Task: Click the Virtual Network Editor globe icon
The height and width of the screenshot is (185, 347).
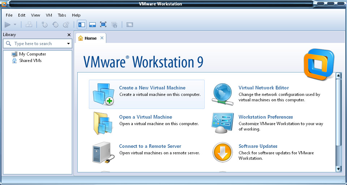Action: coord(223,94)
